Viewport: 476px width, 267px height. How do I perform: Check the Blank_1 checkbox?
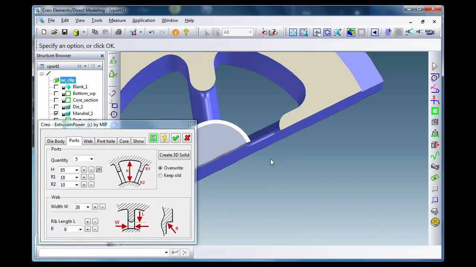56,87
